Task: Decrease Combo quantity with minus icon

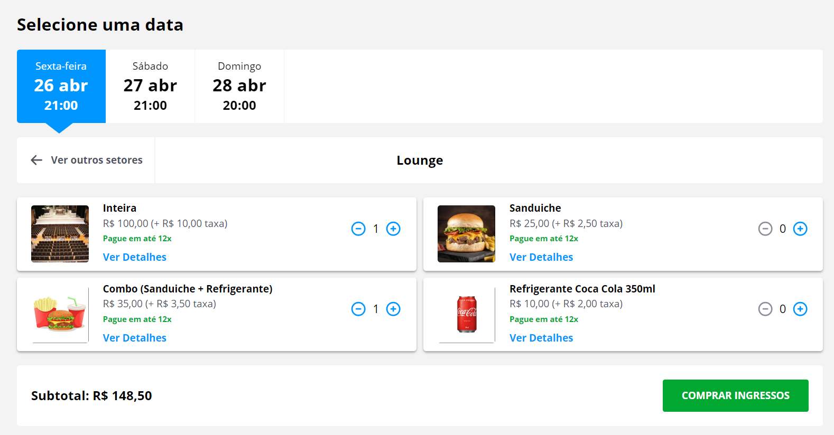Action: click(x=358, y=309)
